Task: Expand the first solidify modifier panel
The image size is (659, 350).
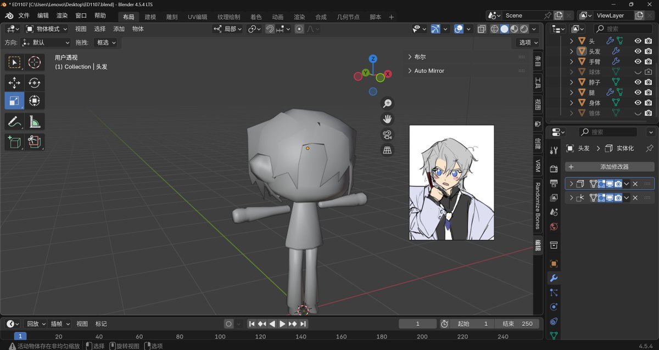Action: [x=571, y=184]
